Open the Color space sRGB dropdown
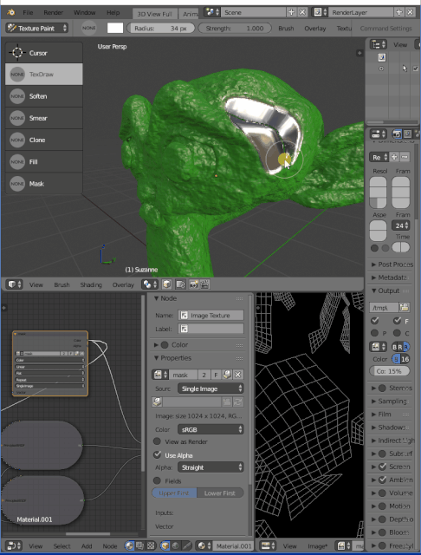This screenshot has width=421, height=555. pyautogui.click(x=210, y=429)
